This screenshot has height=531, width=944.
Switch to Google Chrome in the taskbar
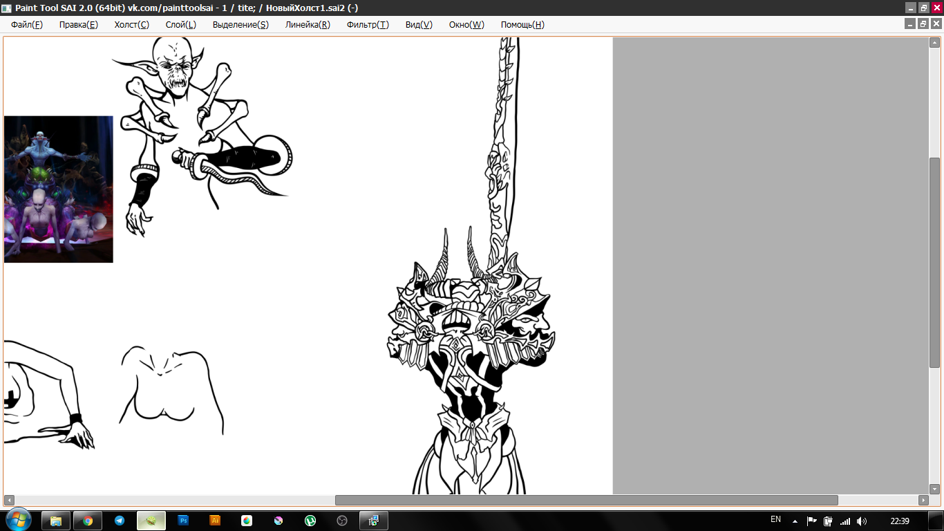(x=88, y=521)
